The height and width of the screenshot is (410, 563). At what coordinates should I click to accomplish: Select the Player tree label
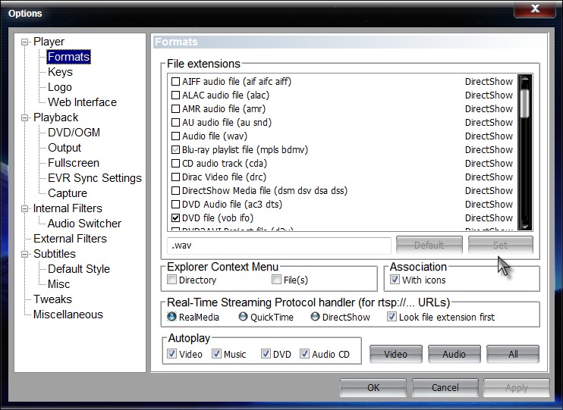point(49,42)
